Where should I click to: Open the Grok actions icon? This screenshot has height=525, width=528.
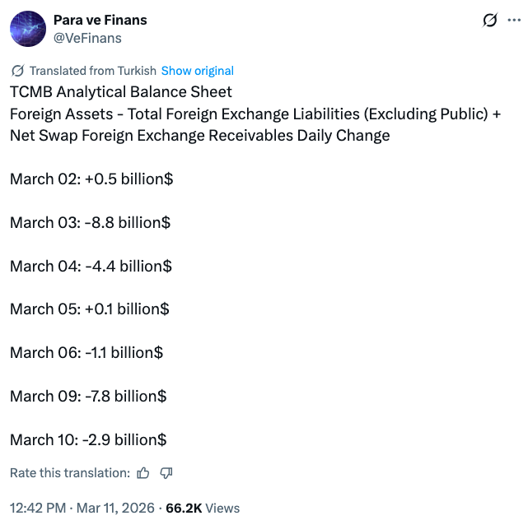click(x=490, y=21)
